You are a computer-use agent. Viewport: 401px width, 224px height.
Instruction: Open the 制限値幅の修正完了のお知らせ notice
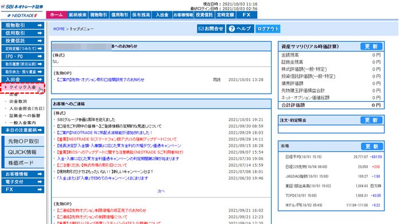coord(101,210)
